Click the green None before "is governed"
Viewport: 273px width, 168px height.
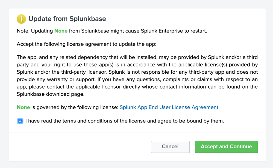(23, 107)
